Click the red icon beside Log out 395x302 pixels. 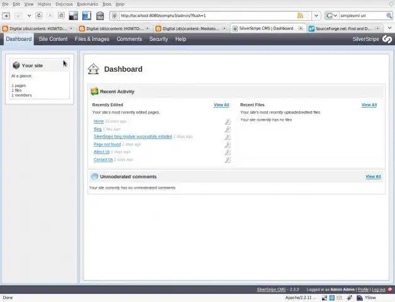[x=390, y=289]
